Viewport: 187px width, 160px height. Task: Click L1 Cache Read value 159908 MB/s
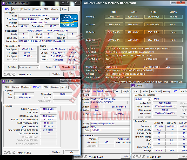(x=114, y=25)
